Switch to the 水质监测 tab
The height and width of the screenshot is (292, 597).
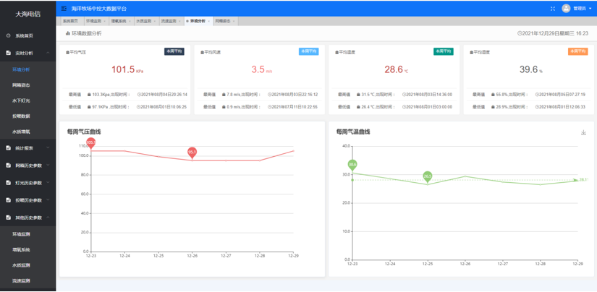pos(145,22)
